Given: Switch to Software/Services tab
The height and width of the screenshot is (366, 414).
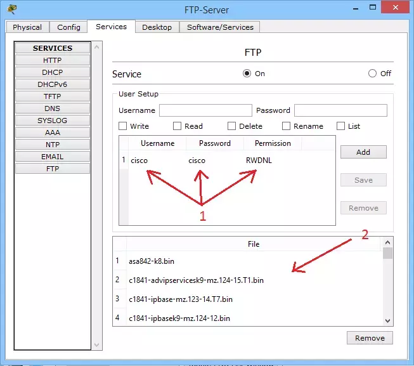Looking at the screenshot, I should pyautogui.click(x=220, y=27).
